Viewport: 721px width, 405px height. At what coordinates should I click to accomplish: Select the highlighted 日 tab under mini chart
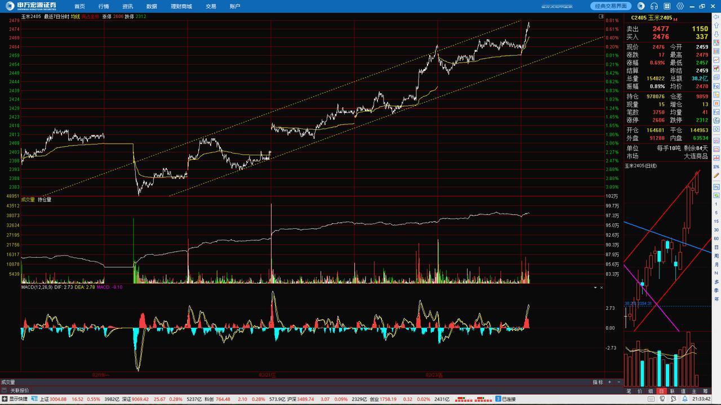[661, 391]
